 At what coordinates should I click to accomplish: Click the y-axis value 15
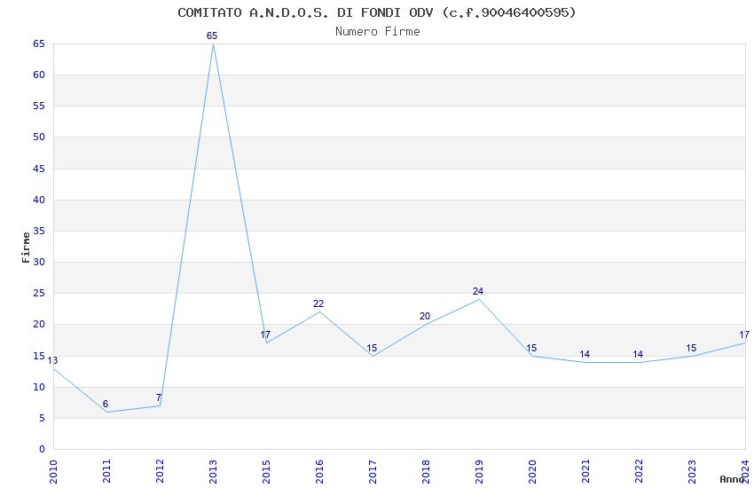[x=39, y=356]
